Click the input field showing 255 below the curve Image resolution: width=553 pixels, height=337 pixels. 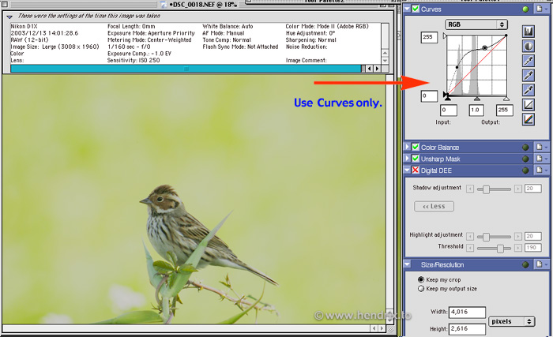[x=504, y=110]
